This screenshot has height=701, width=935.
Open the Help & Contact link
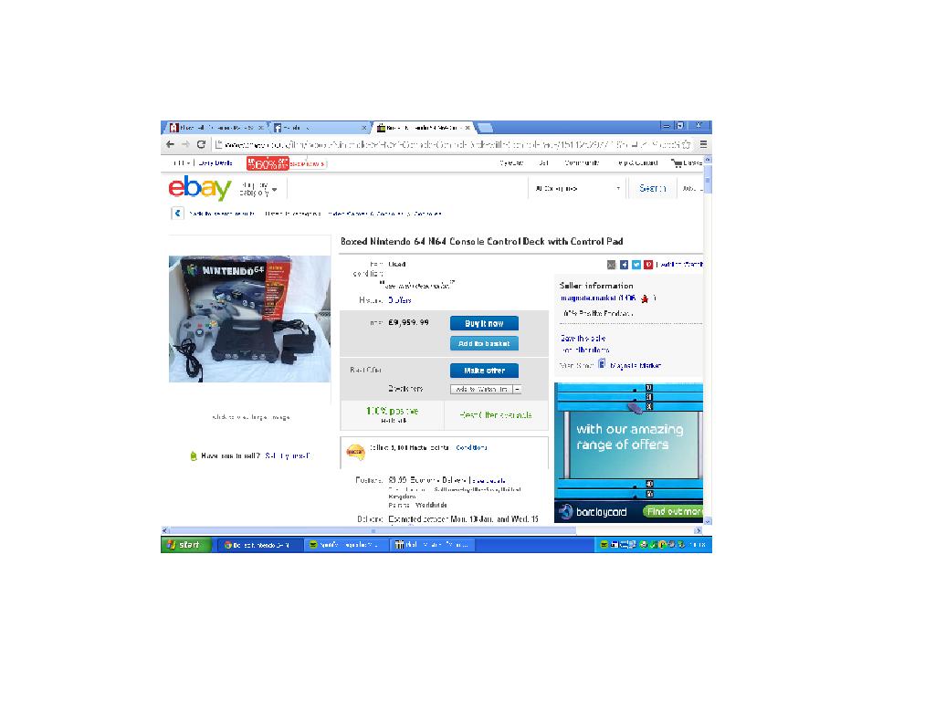click(x=637, y=162)
